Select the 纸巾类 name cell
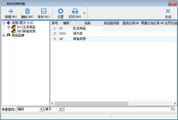Viewport: 178px width, 120px height. click(x=87, y=34)
